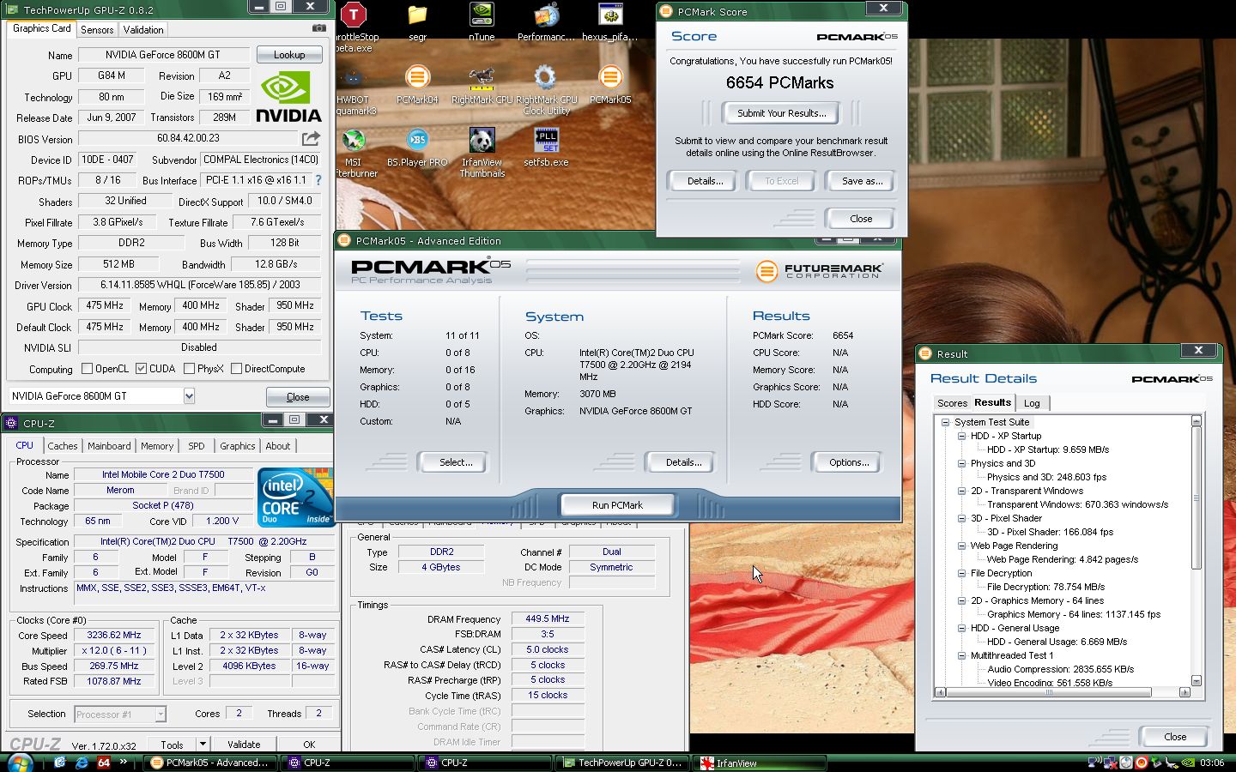
Task: Open the Performance desktop shortcut icon
Action: [546, 15]
